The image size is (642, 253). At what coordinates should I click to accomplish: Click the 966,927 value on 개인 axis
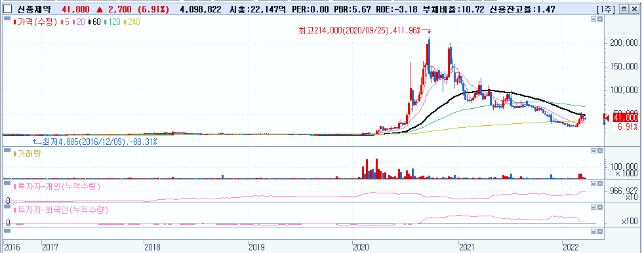pyautogui.click(x=624, y=191)
